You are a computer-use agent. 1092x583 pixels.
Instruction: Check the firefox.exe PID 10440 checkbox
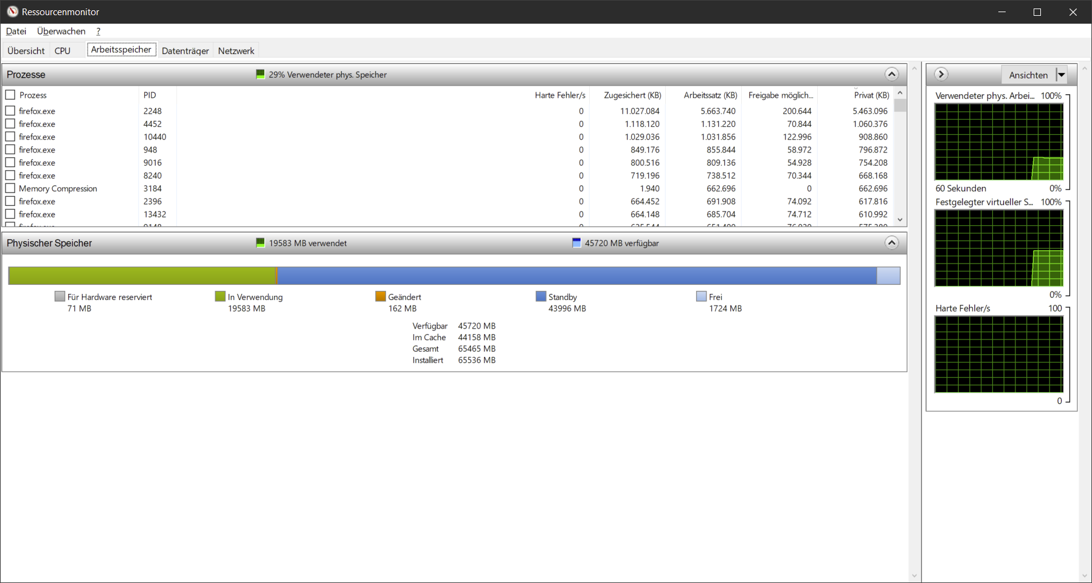click(10, 137)
